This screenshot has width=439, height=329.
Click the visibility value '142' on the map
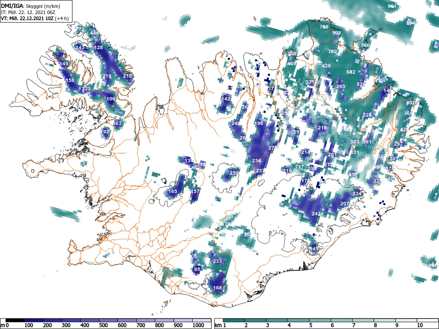[226, 99]
